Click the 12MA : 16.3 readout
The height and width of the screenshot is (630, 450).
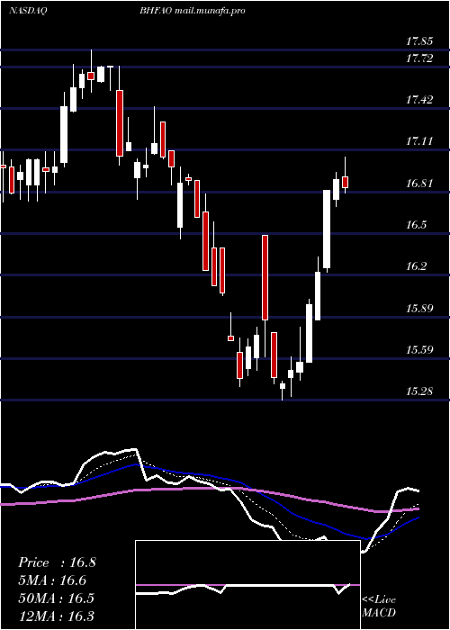56,616
